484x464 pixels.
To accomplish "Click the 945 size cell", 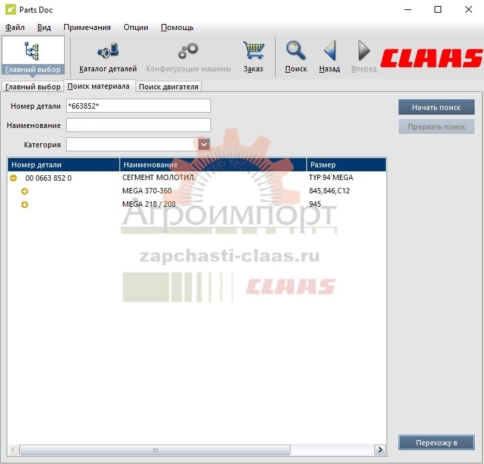I will pyautogui.click(x=315, y=204).
